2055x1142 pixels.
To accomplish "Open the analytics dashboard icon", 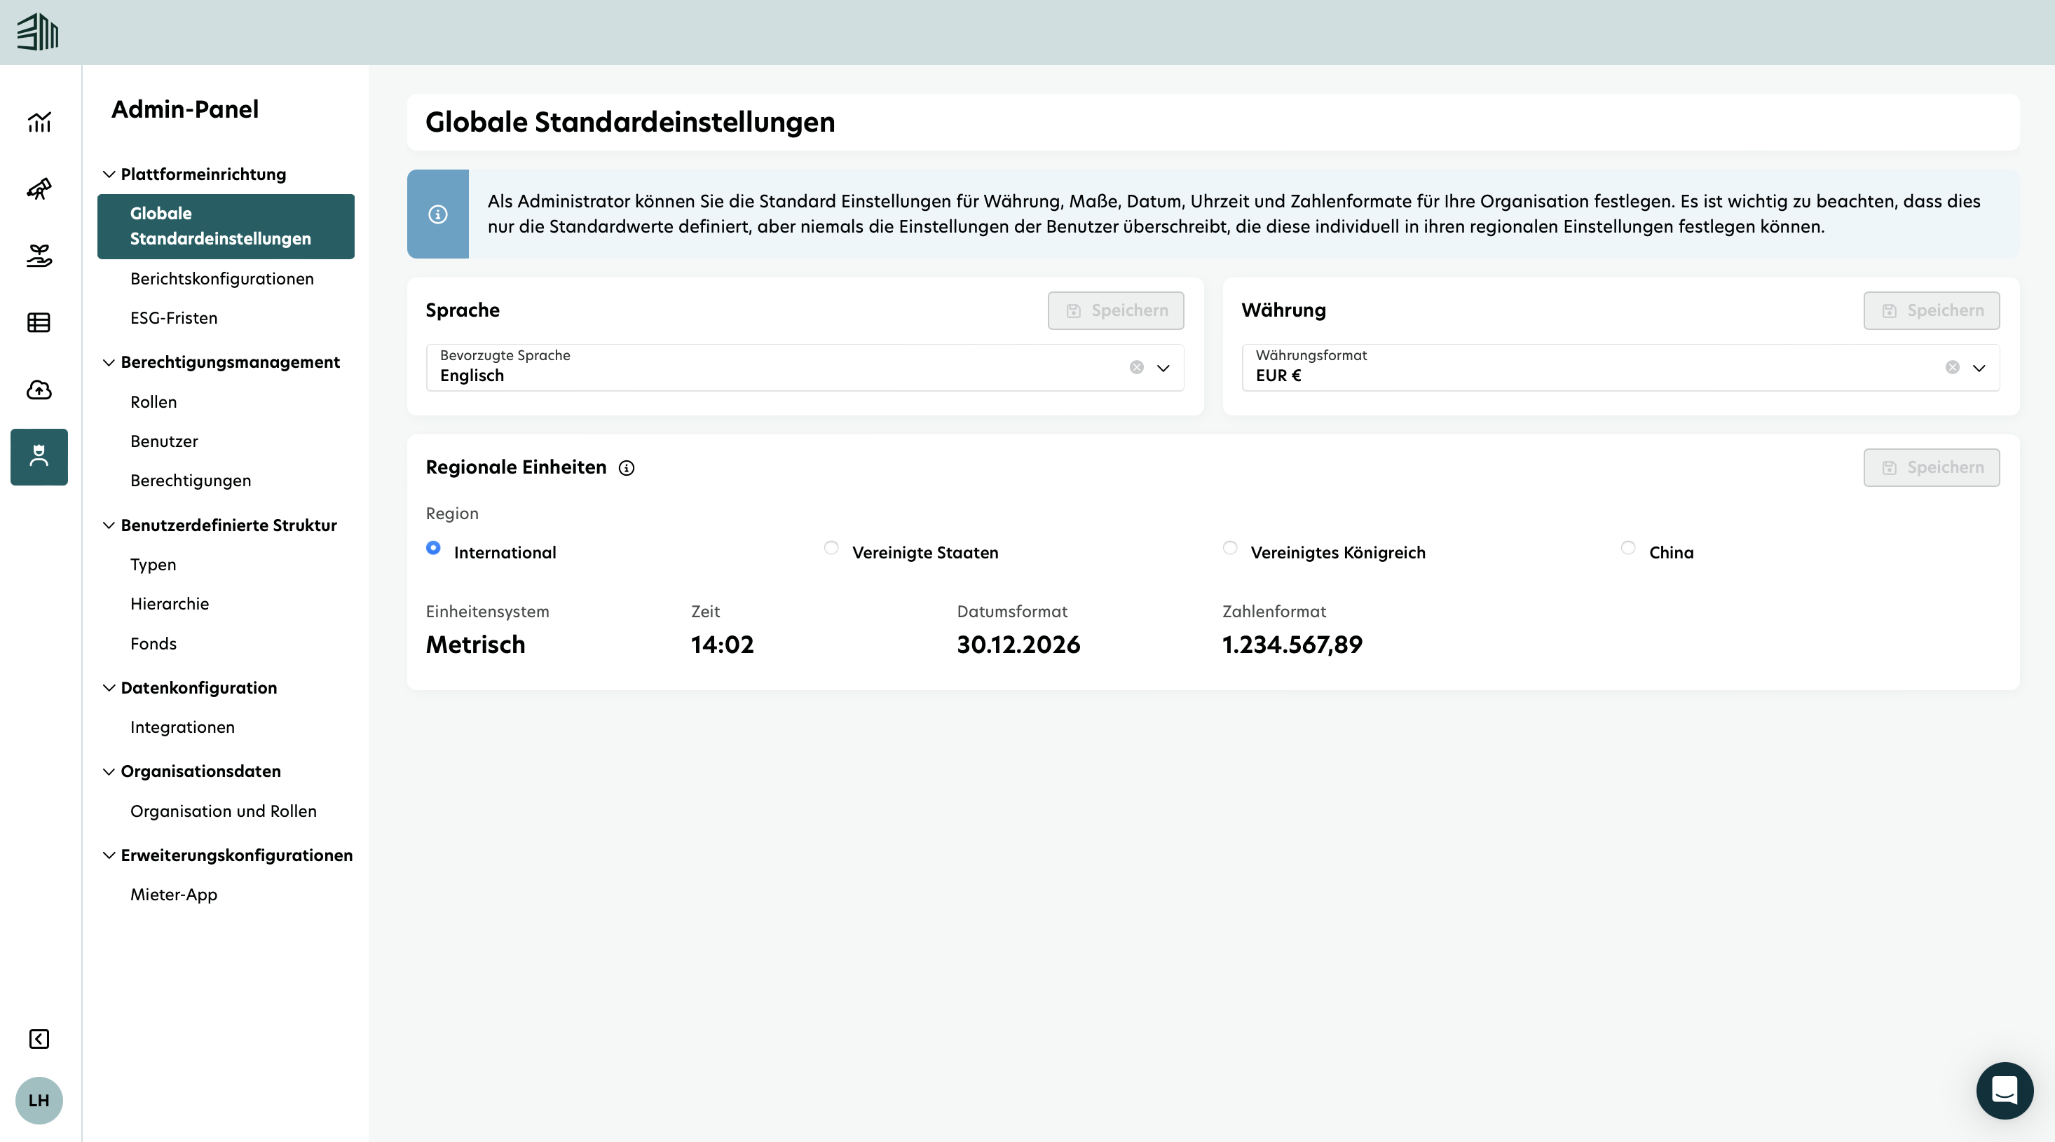I will (39, 122).
